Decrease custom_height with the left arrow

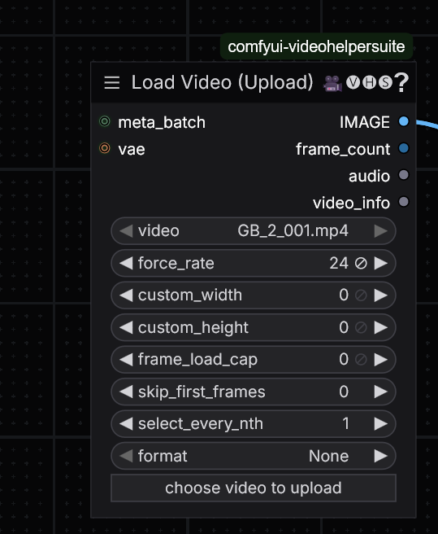(x=126, y=327)
